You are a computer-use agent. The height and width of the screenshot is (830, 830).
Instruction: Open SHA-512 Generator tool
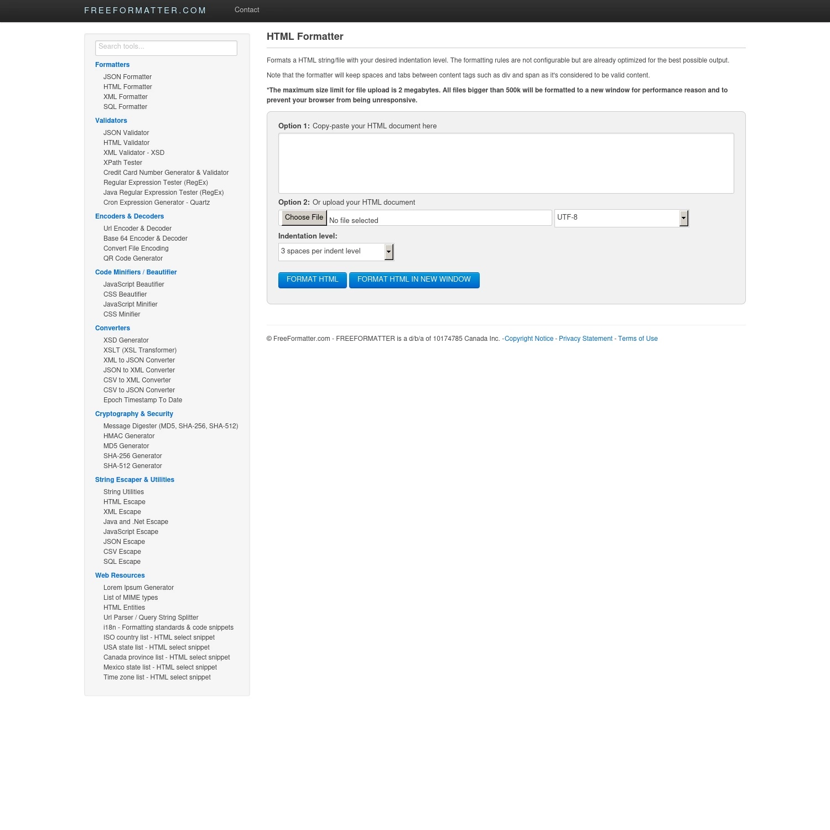[133, 466]
